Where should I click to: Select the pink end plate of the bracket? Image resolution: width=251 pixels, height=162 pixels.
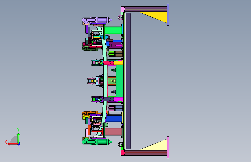point(168,147)
